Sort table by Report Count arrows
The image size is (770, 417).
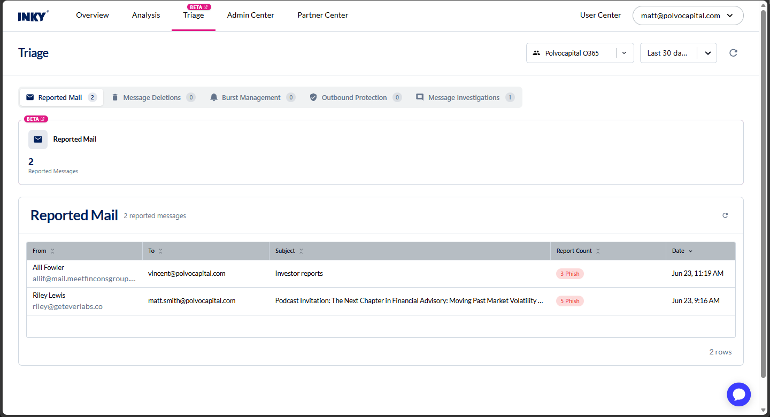click(x=598, y=251)
